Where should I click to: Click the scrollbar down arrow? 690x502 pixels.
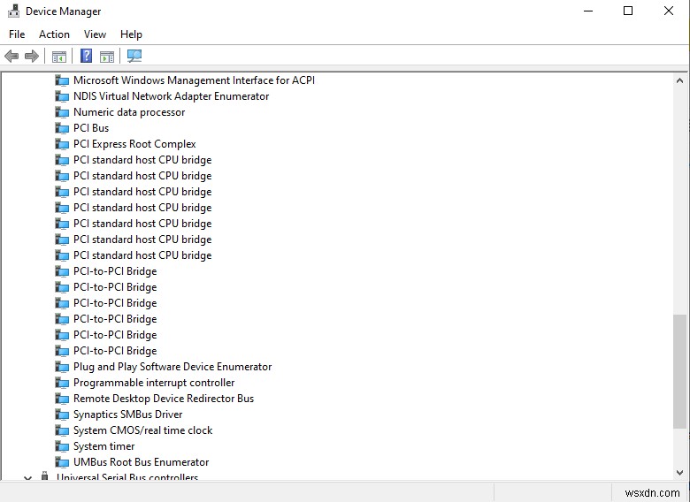679,473
